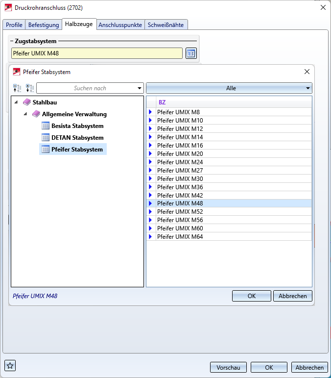
Task: Click row arrow for Pfeifer UMIX M20
Action: tap(150, 153)
